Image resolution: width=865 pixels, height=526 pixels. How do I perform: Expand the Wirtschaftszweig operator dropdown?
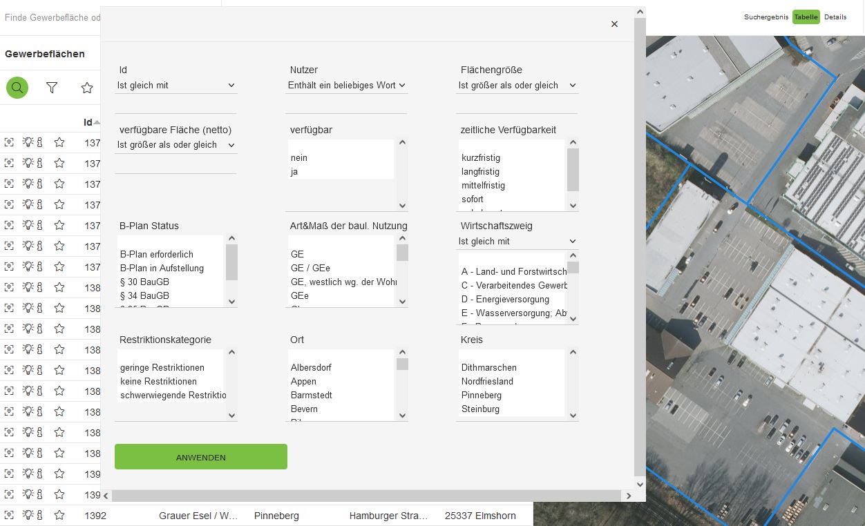pyautogui.click(x=517, y=242)
